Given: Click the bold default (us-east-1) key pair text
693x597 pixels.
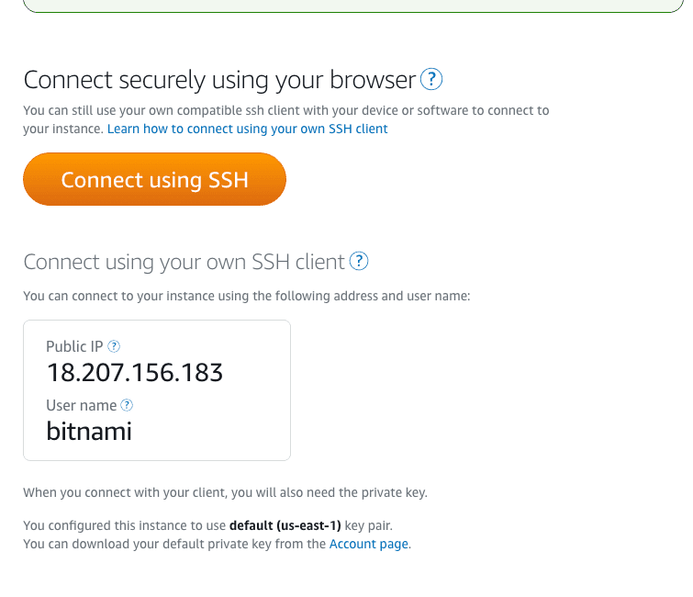Looking at the screenshot, I should tap(285, 525).
